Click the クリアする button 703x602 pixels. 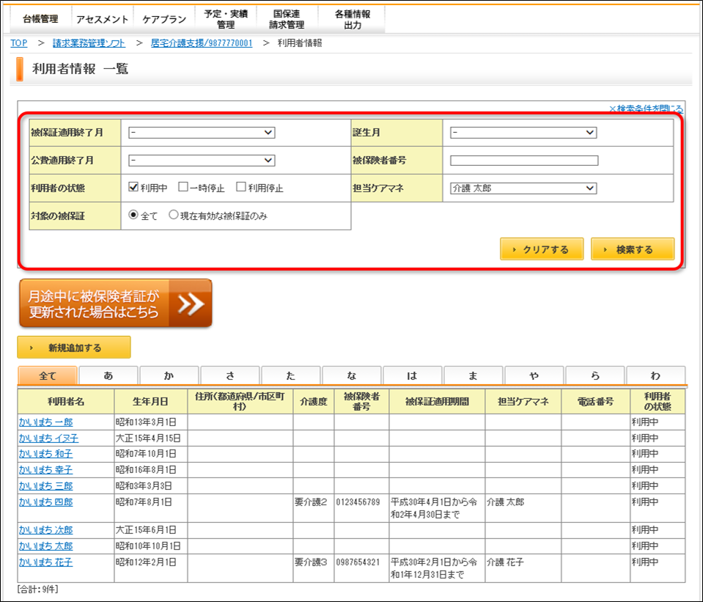[x=542, y=249]
